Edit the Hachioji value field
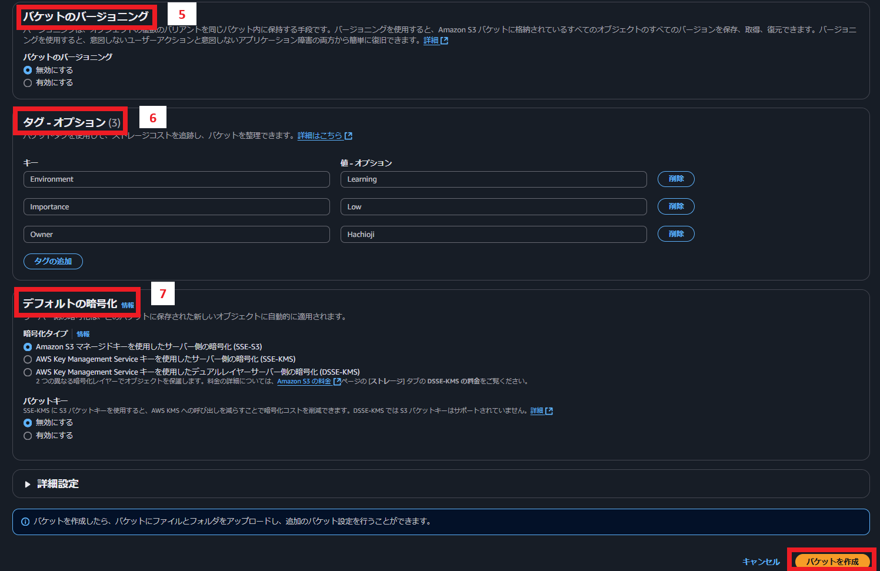The height and width of the screenshot is (571, 880). click(494, 235)
